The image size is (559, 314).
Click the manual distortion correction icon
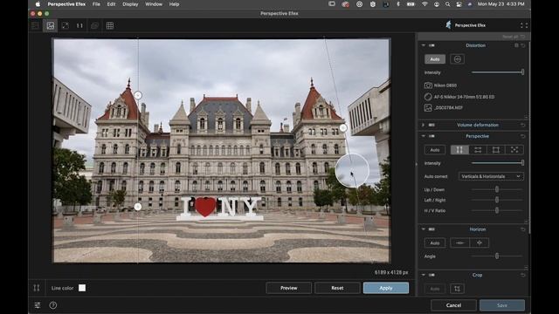(457, 59)
